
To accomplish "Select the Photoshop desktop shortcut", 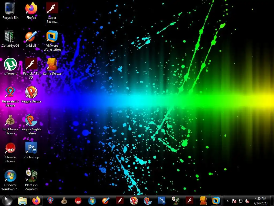I will coord(31,150).
